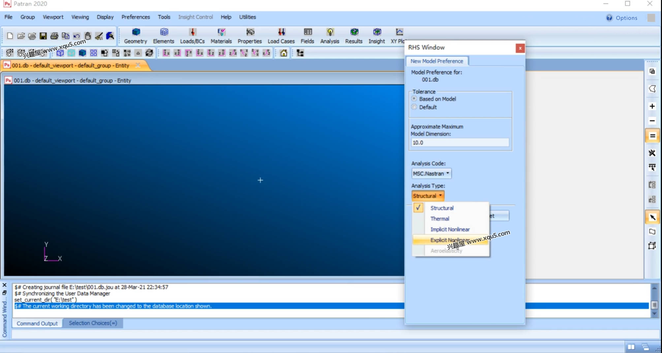Click the Analysis Type Structural dropdown

pyautogui.click(x=427, y=196)
